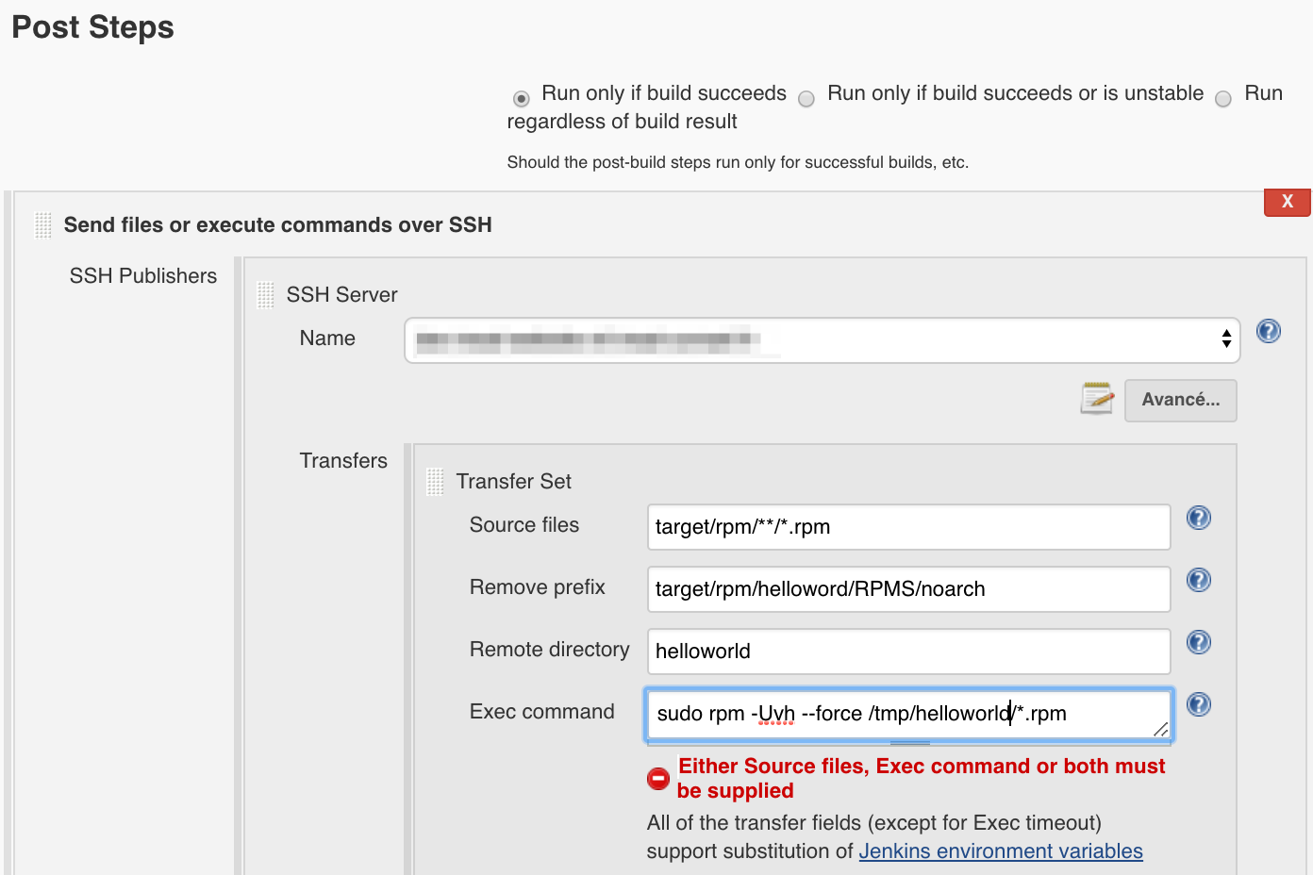
Task: Open help for Remove prefix field
Action: [x=1198, y=580]
